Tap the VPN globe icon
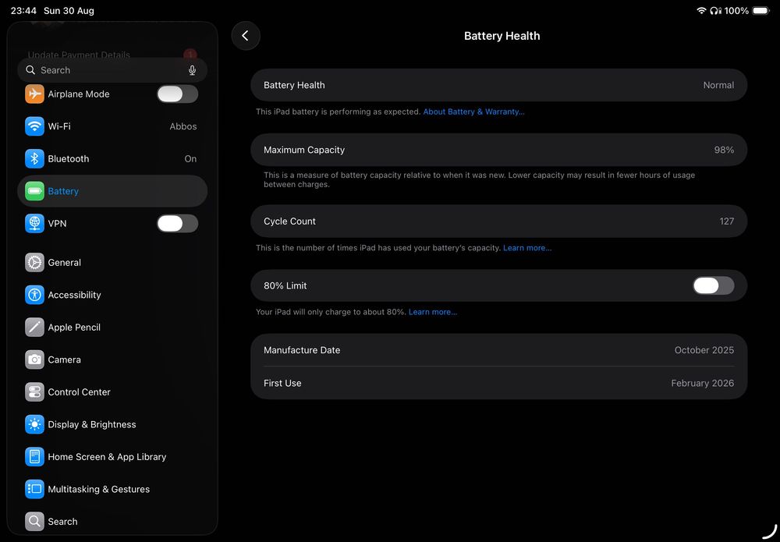The height and width of the screenshot is (542, 780). pos(34,223)
